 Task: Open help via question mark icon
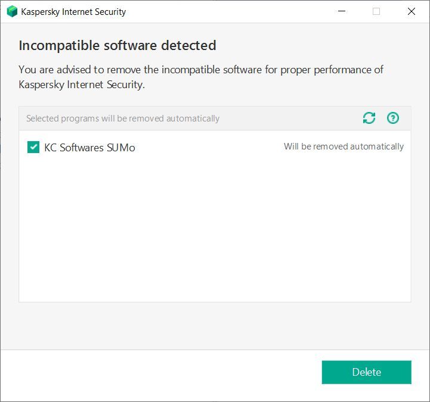(392, 118)
